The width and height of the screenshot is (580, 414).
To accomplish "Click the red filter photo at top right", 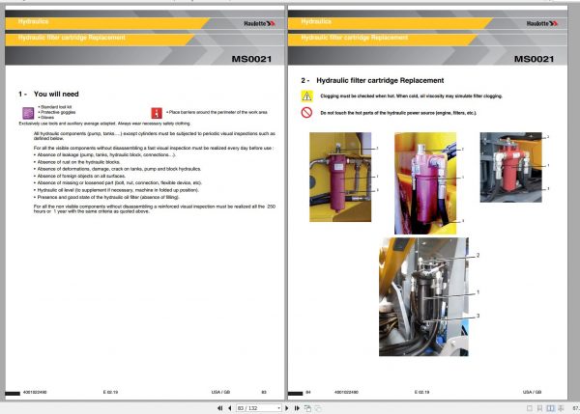I will (x=510, y=167).
